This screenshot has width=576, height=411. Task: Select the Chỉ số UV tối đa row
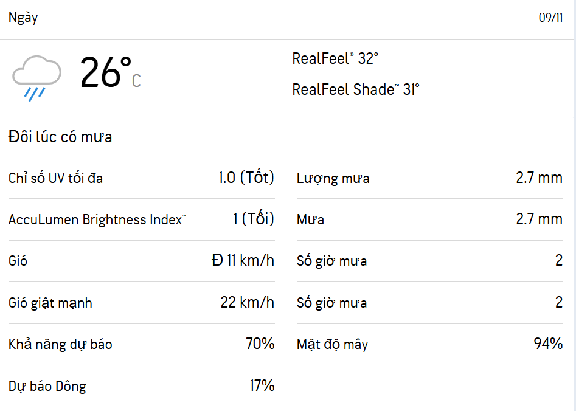point(141,178)
